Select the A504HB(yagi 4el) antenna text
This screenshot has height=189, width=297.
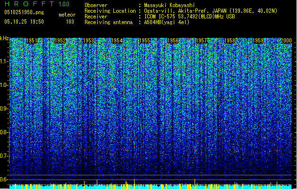point(167,22)
